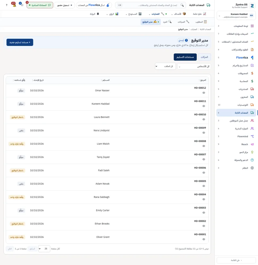
Task: Expand the Kareem Haddad account menu
Action: coord(236,16)
